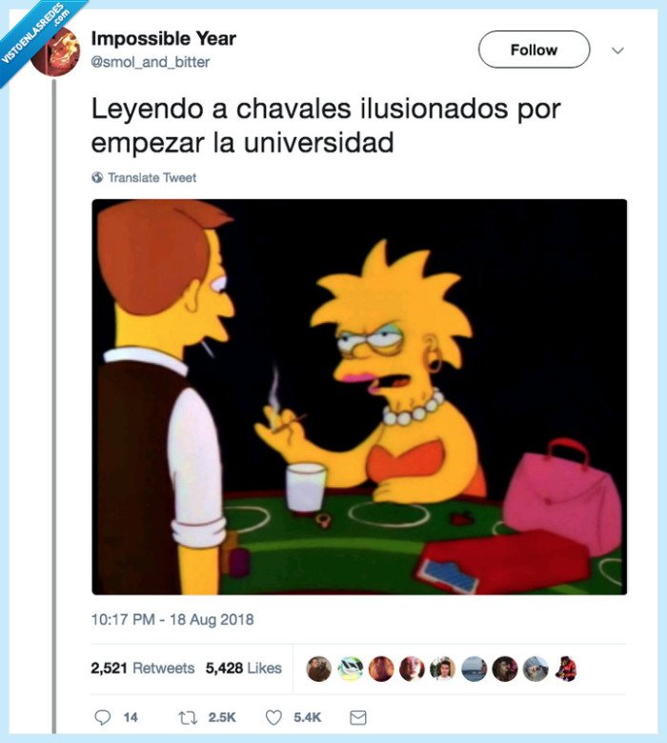Click the VISTOENLASREDES.com corner banner

click(x=35, y=35)
